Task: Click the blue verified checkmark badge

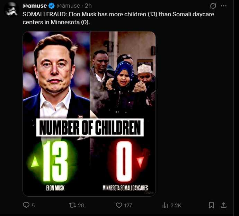Action: pyautogui.click(x=51, y=6)
